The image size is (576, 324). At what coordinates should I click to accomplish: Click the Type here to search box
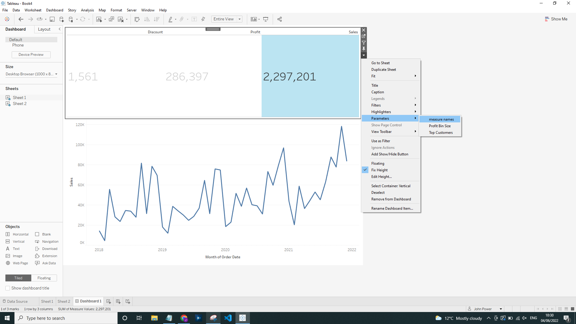tap(66, 318)
